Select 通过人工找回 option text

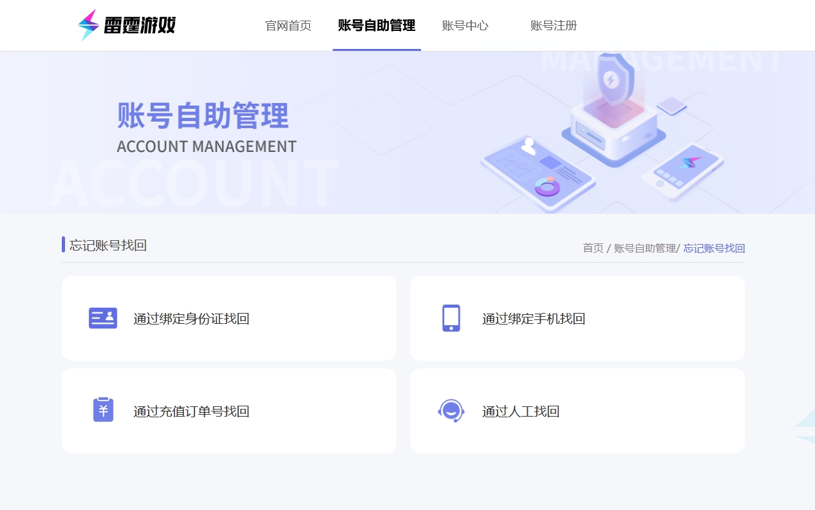[x=521, y=411]
